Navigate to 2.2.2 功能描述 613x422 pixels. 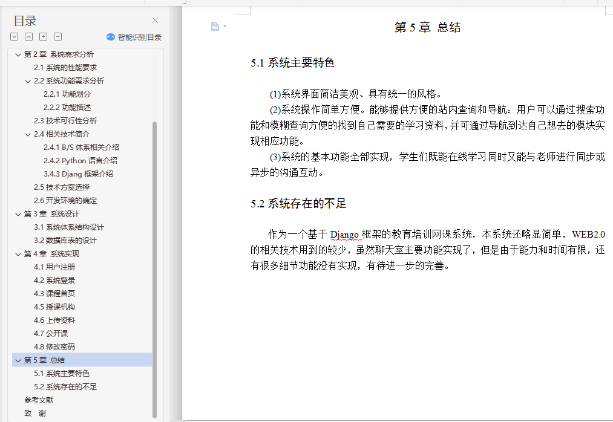coord(67,108)
